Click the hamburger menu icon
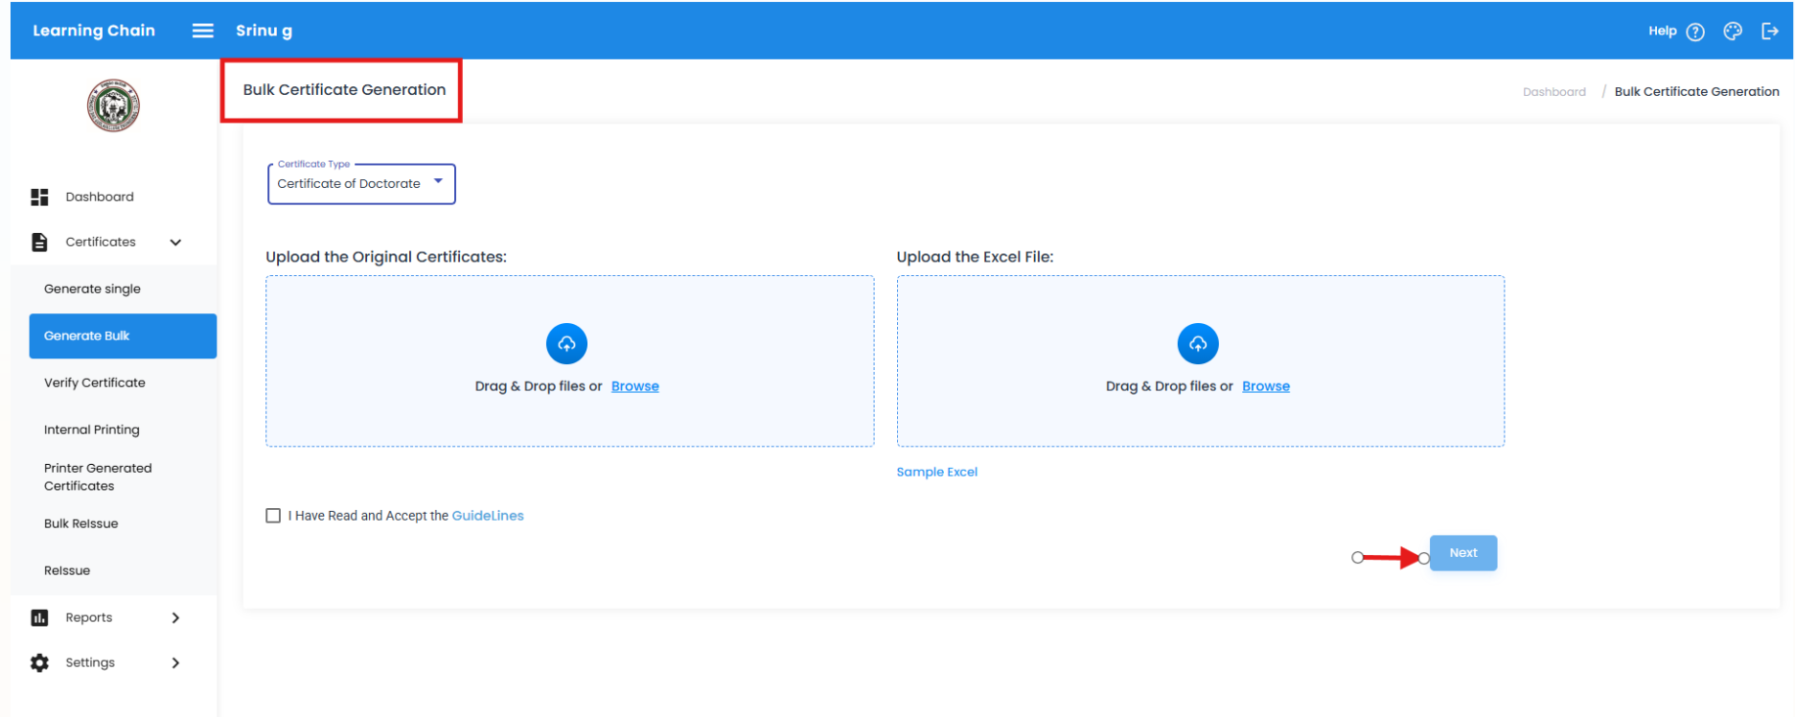Viewport: 1795px width, 717px height. click(202, 31)
